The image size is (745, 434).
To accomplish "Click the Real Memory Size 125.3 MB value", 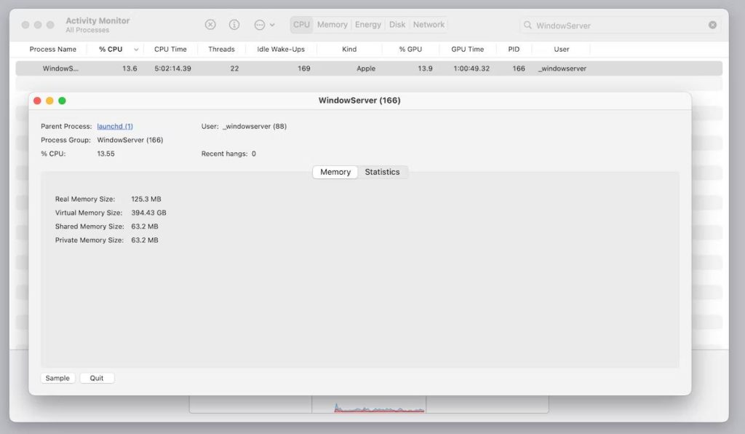I will click(146, 200).
